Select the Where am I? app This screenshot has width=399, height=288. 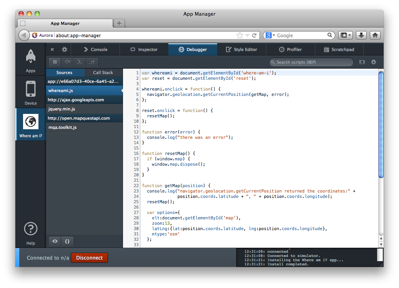pos(30,125)
